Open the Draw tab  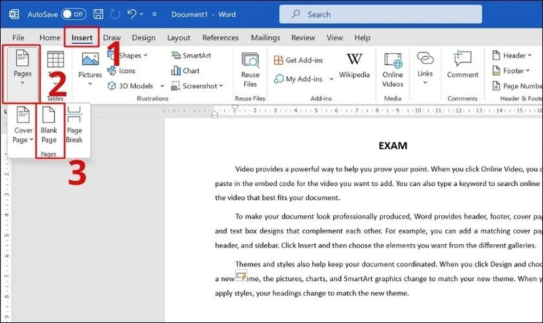[112, 37]
